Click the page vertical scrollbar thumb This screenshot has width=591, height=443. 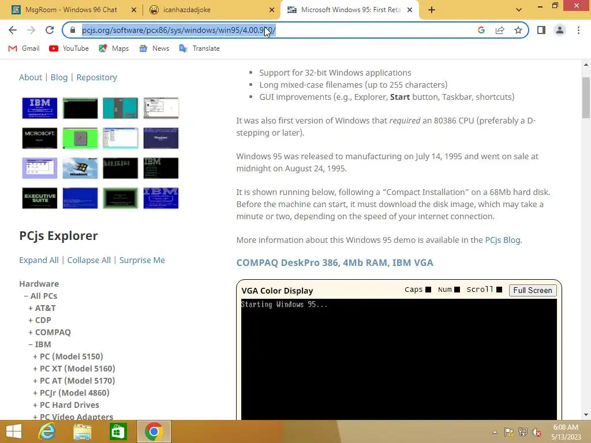click(586, 98)
